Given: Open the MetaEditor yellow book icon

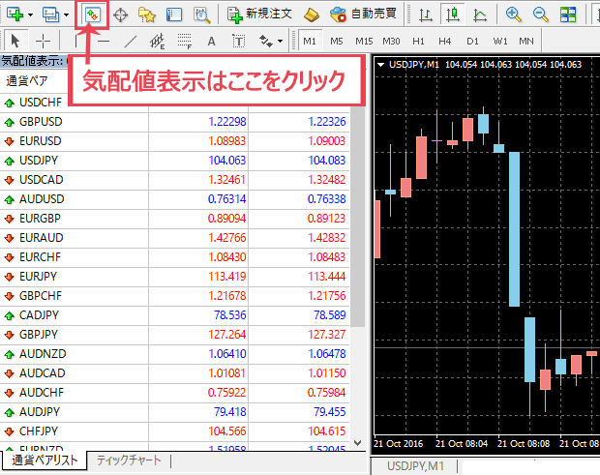Looking at the screenshot, I should point(312,15).
